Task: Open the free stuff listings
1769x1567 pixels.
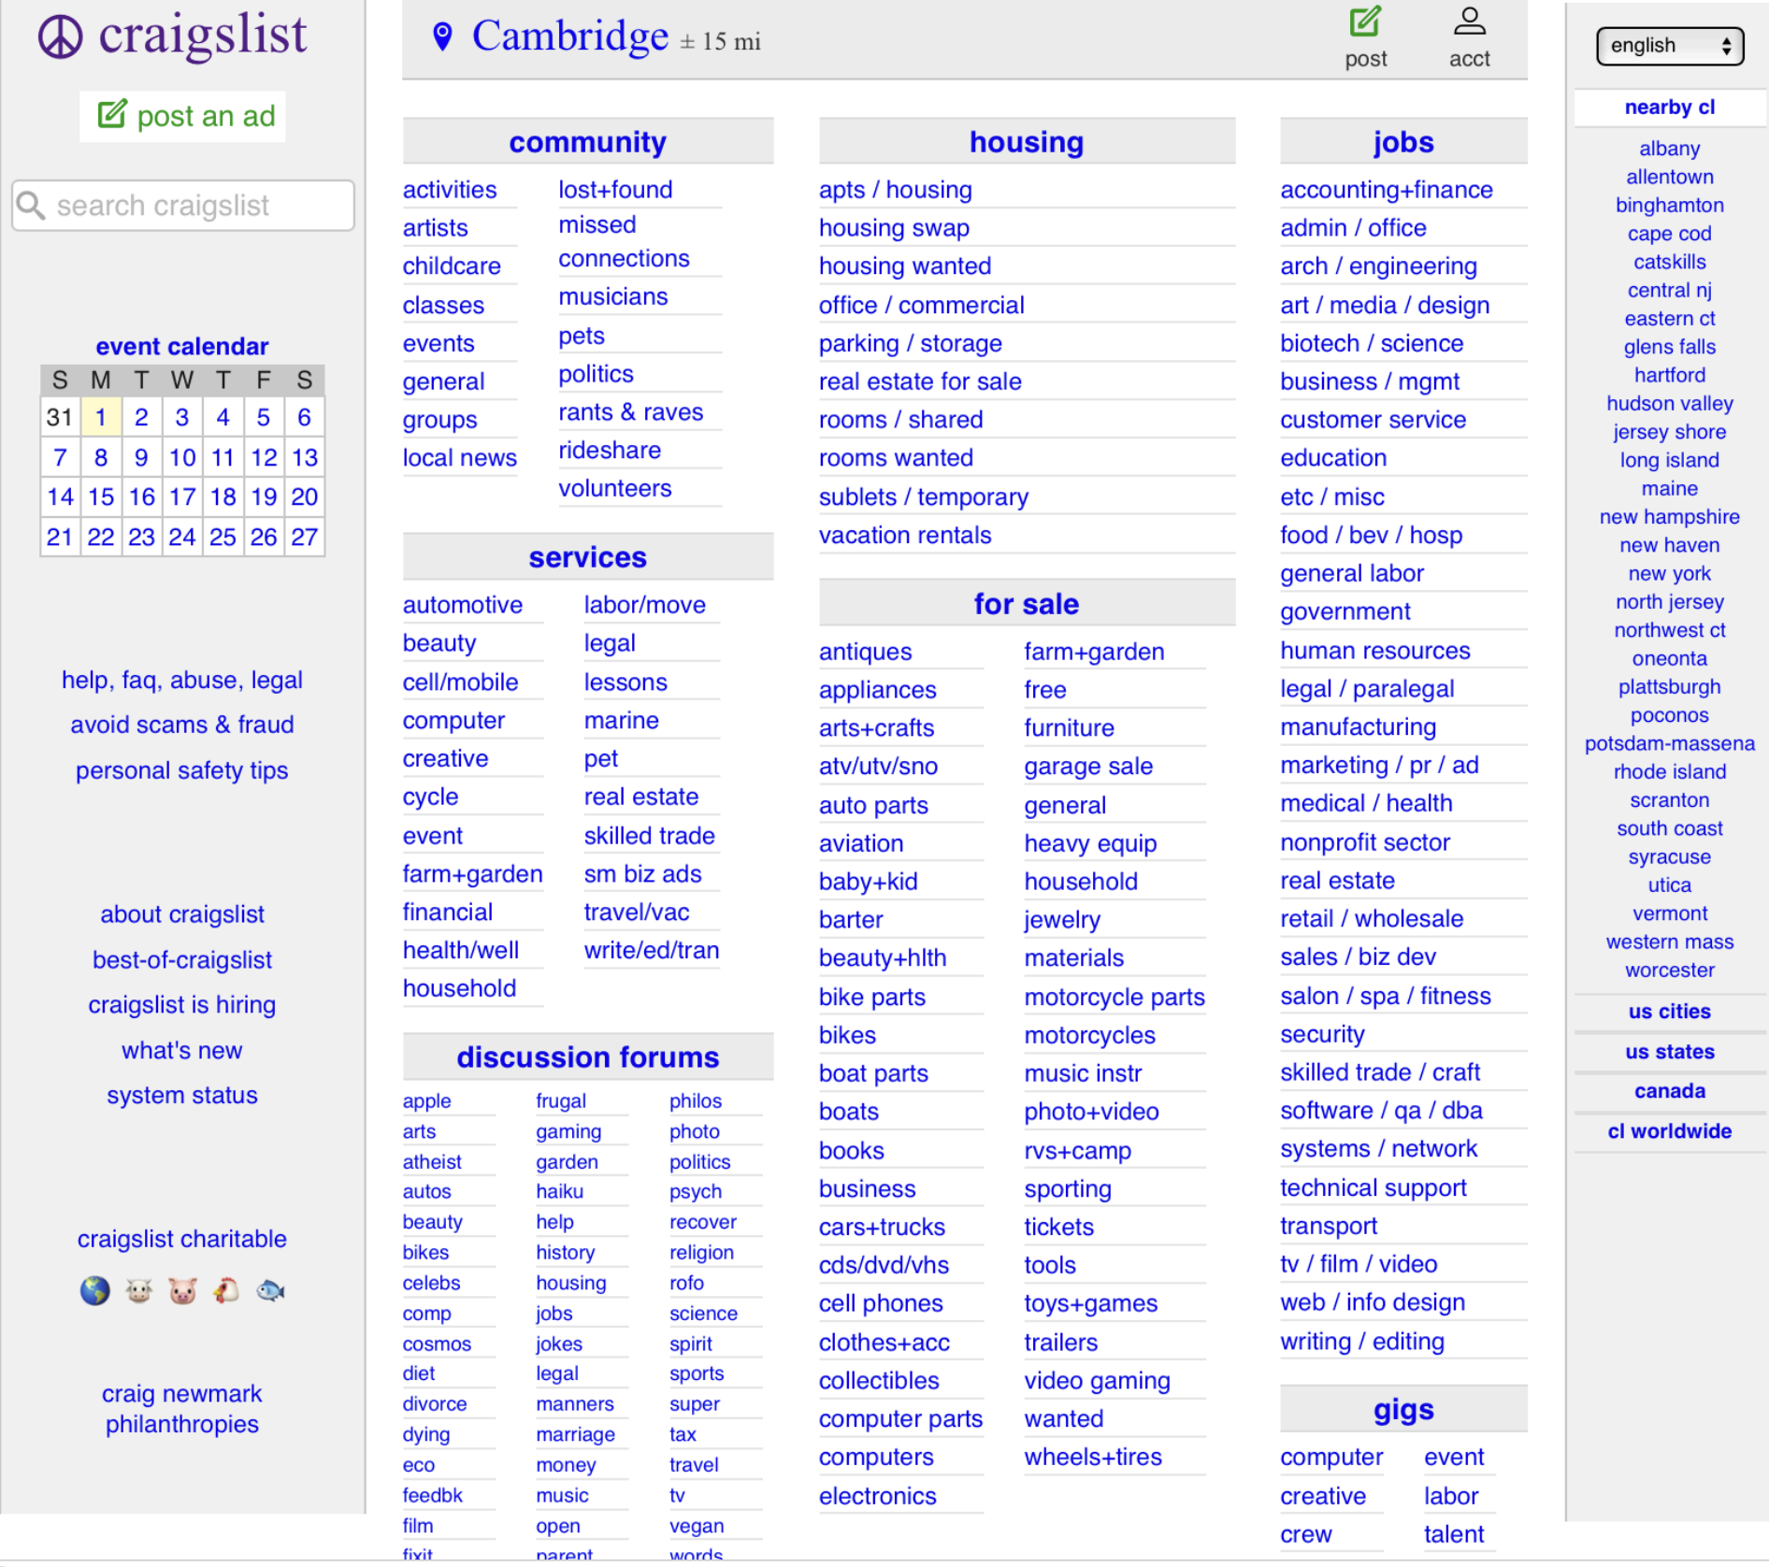Action: 1044,690
